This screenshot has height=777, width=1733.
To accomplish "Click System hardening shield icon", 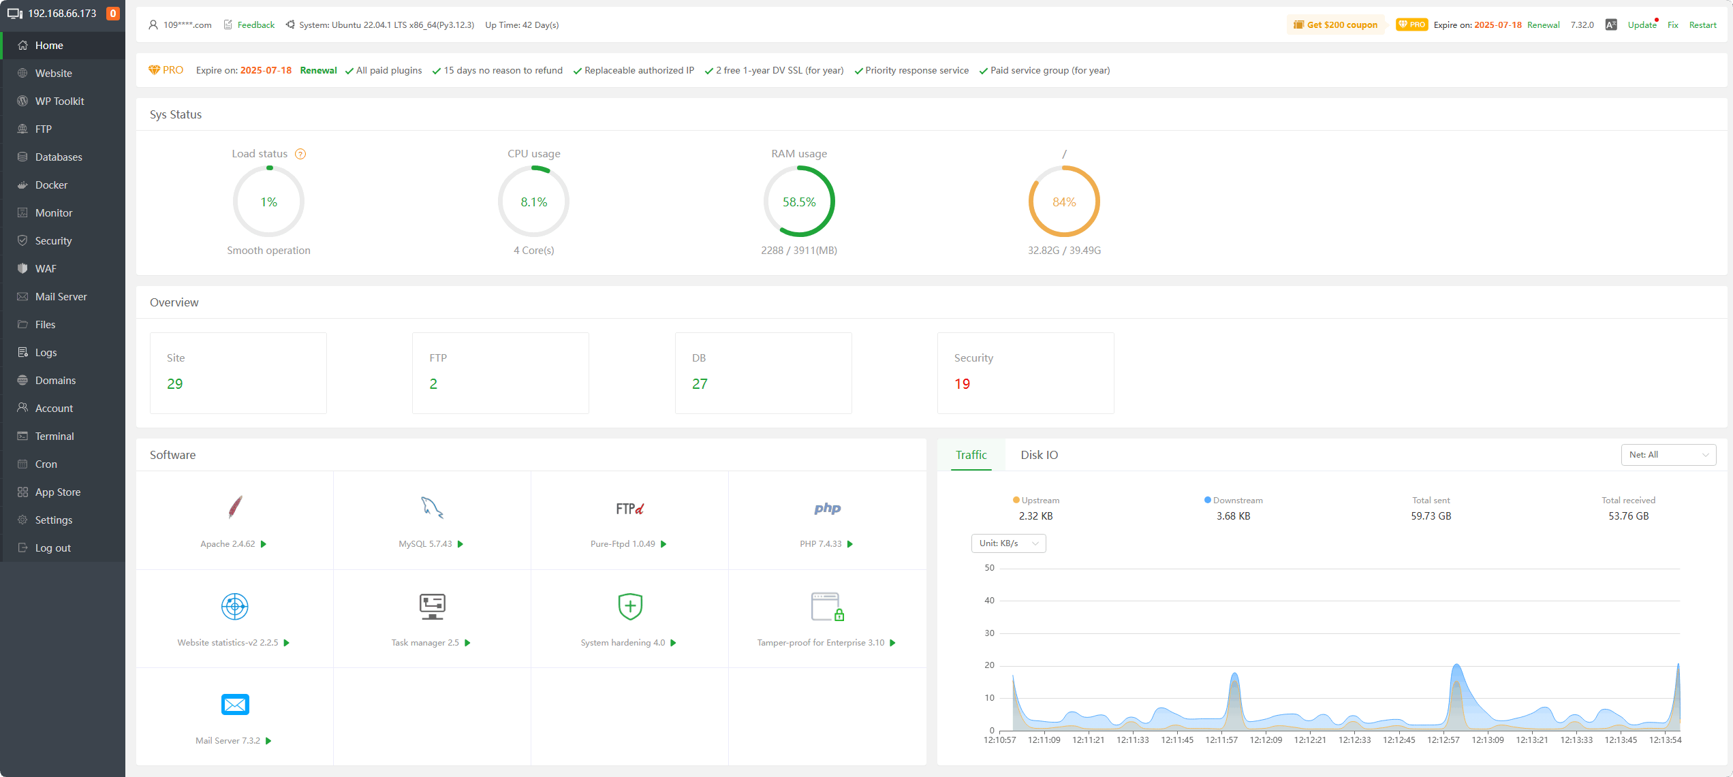I will (x=629, y=606).
